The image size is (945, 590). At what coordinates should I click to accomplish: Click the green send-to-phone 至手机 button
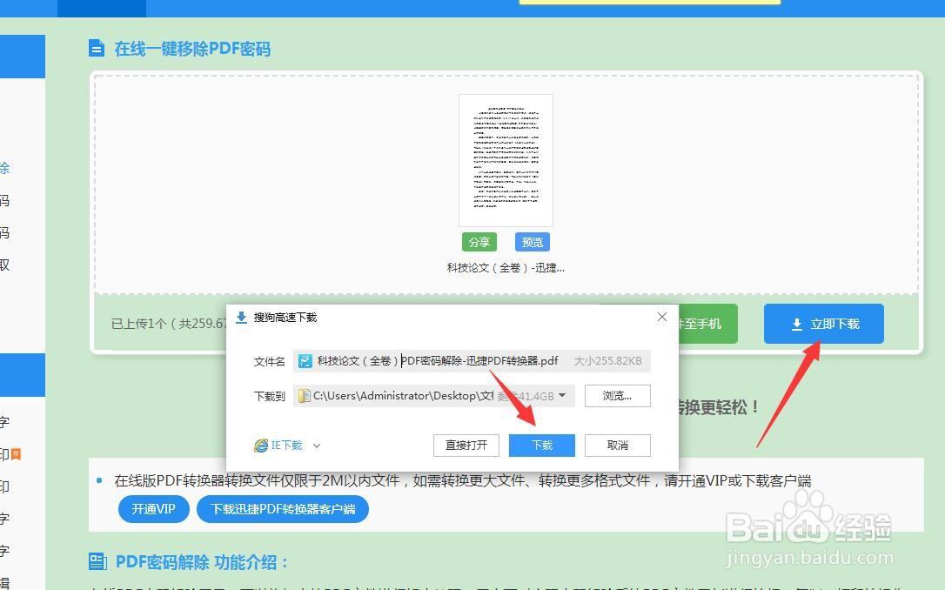coord(707,324)
